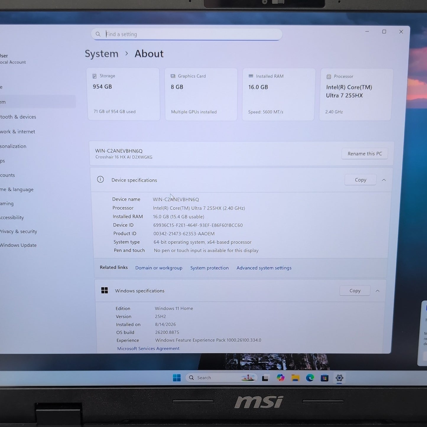This screenshot has height=427, width=427.
Task: Click the Device specifications info icon
Action: [x=100, y=180]
